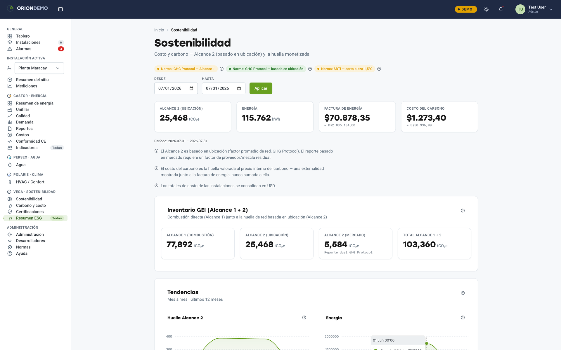Click the Total Alcance 1 + 2 card
Screen dimensions: 561x350
434,244
